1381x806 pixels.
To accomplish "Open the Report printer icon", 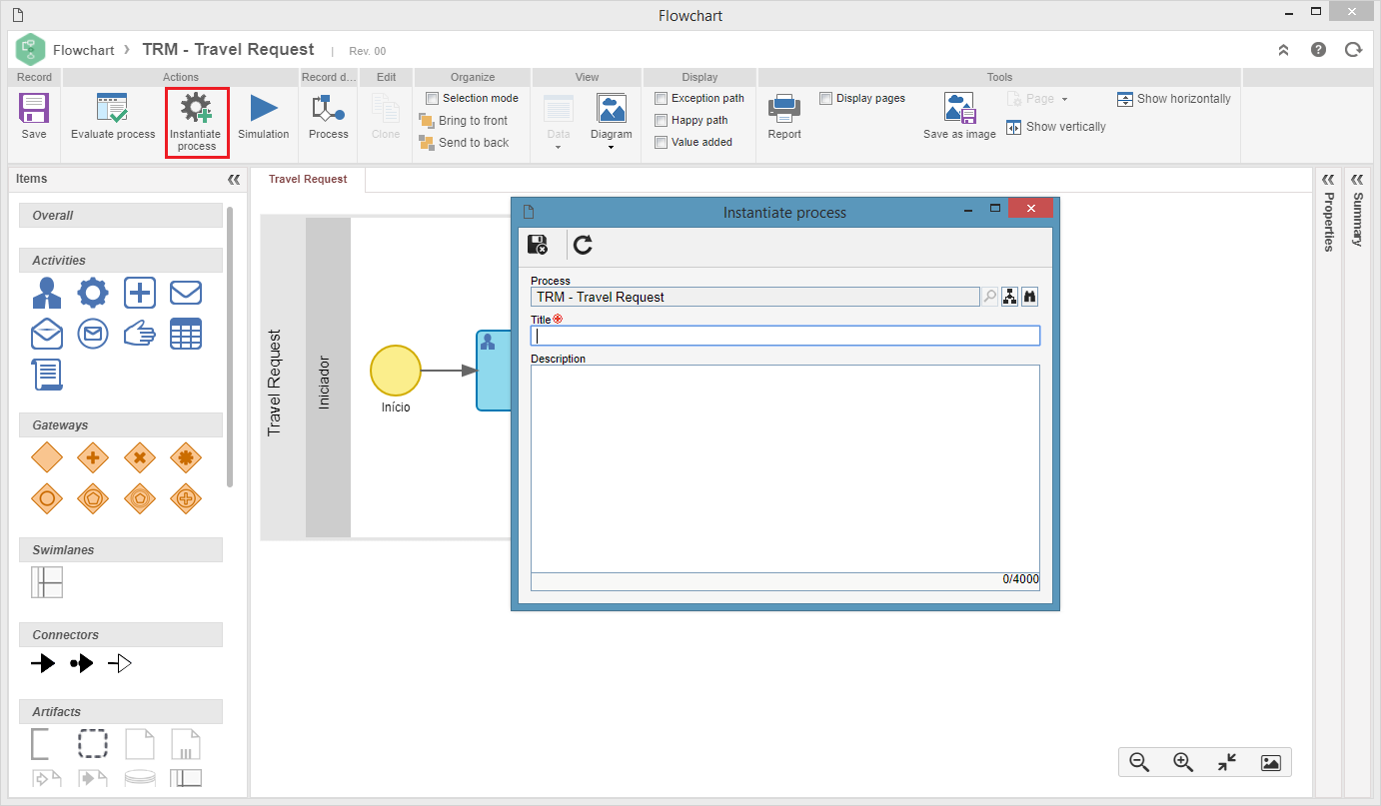I will click(x=784, y=108).
